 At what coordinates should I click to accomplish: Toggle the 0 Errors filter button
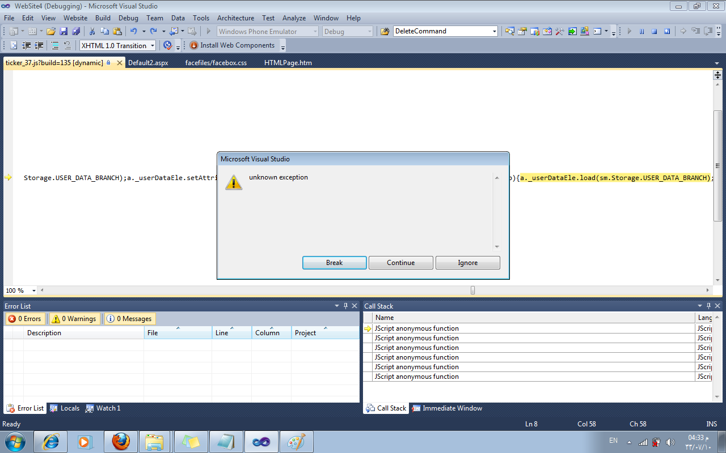click(x=24, y=319)
